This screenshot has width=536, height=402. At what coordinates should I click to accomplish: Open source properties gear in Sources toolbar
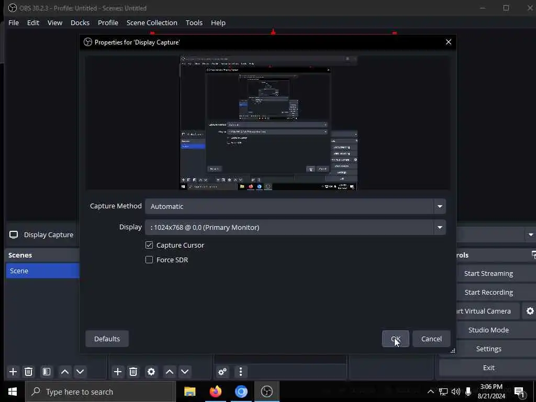151,372
